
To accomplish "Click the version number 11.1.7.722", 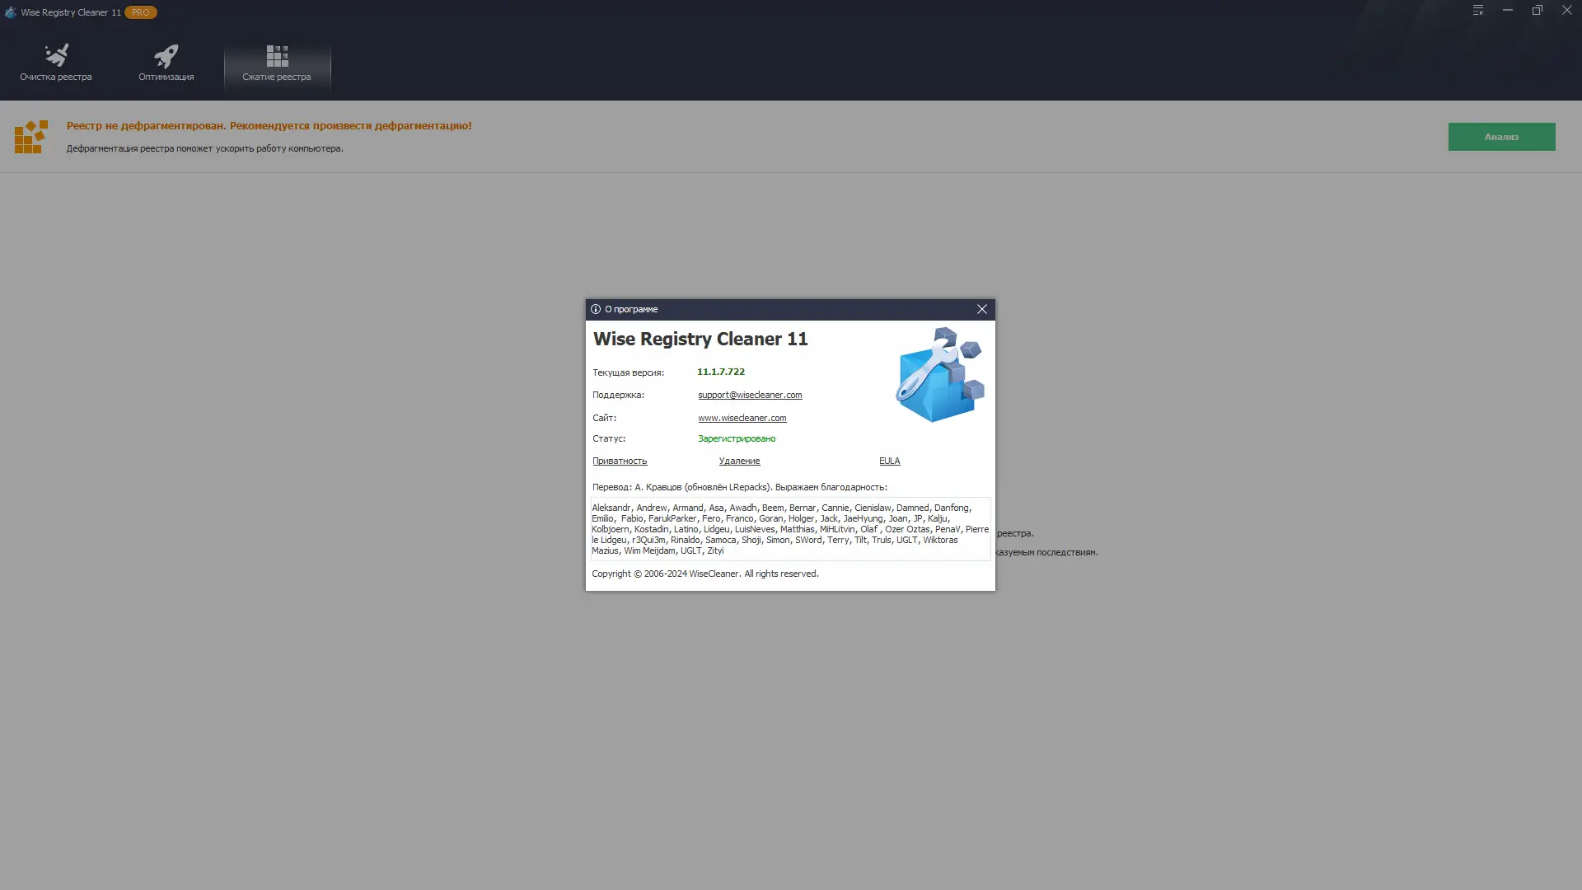I will [721, 372].
